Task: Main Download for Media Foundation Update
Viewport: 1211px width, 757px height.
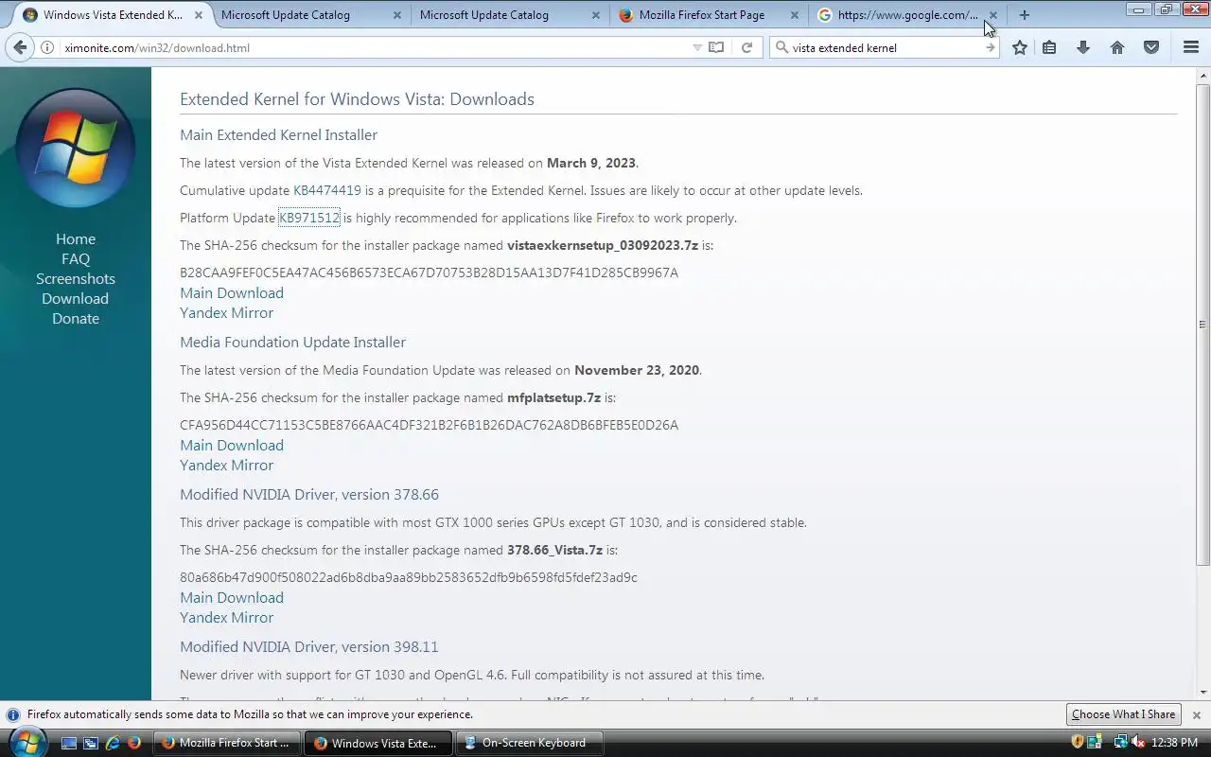Action: click(x=232, y=445)
